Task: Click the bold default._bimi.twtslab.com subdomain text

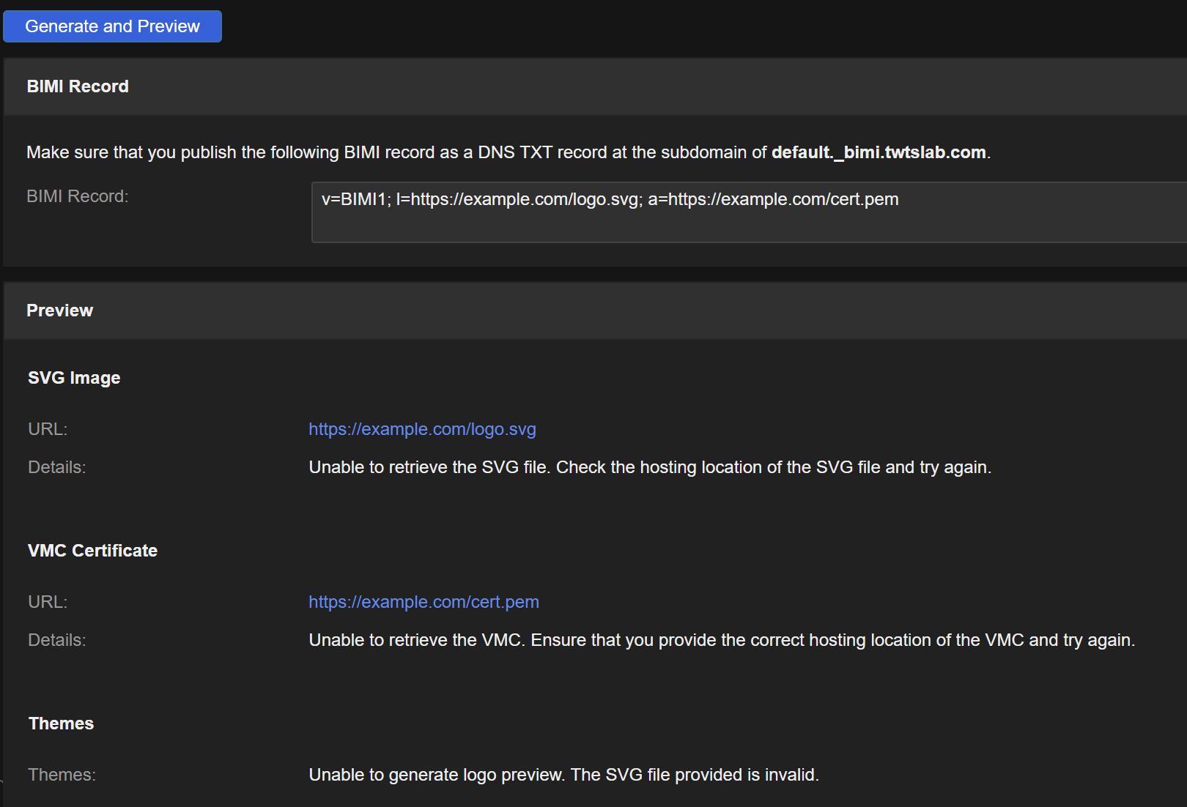Action: [879, 152]
